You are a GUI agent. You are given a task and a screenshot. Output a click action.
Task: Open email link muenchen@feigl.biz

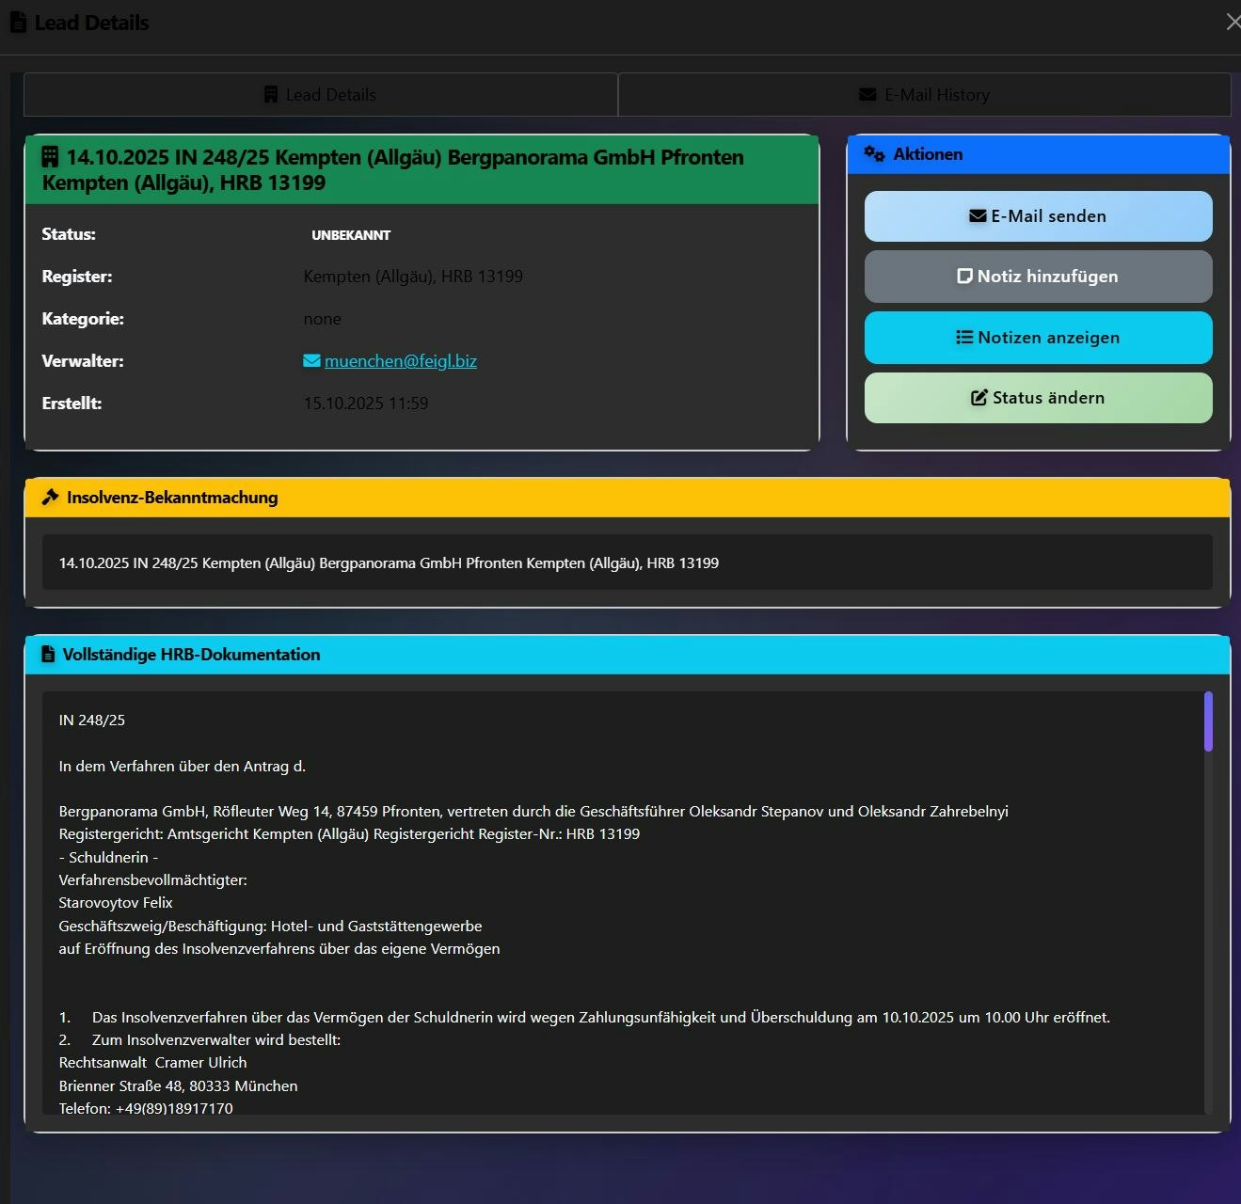[x=401, y=360]
